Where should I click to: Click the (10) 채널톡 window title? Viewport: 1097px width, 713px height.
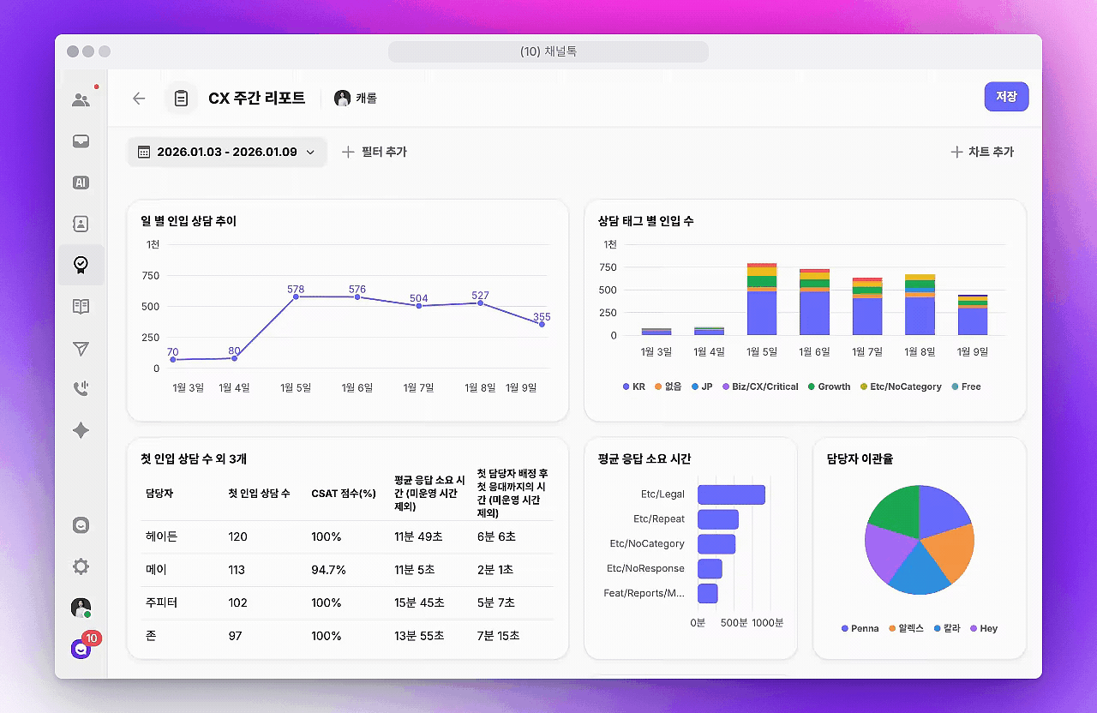click(x=548, y=51)
